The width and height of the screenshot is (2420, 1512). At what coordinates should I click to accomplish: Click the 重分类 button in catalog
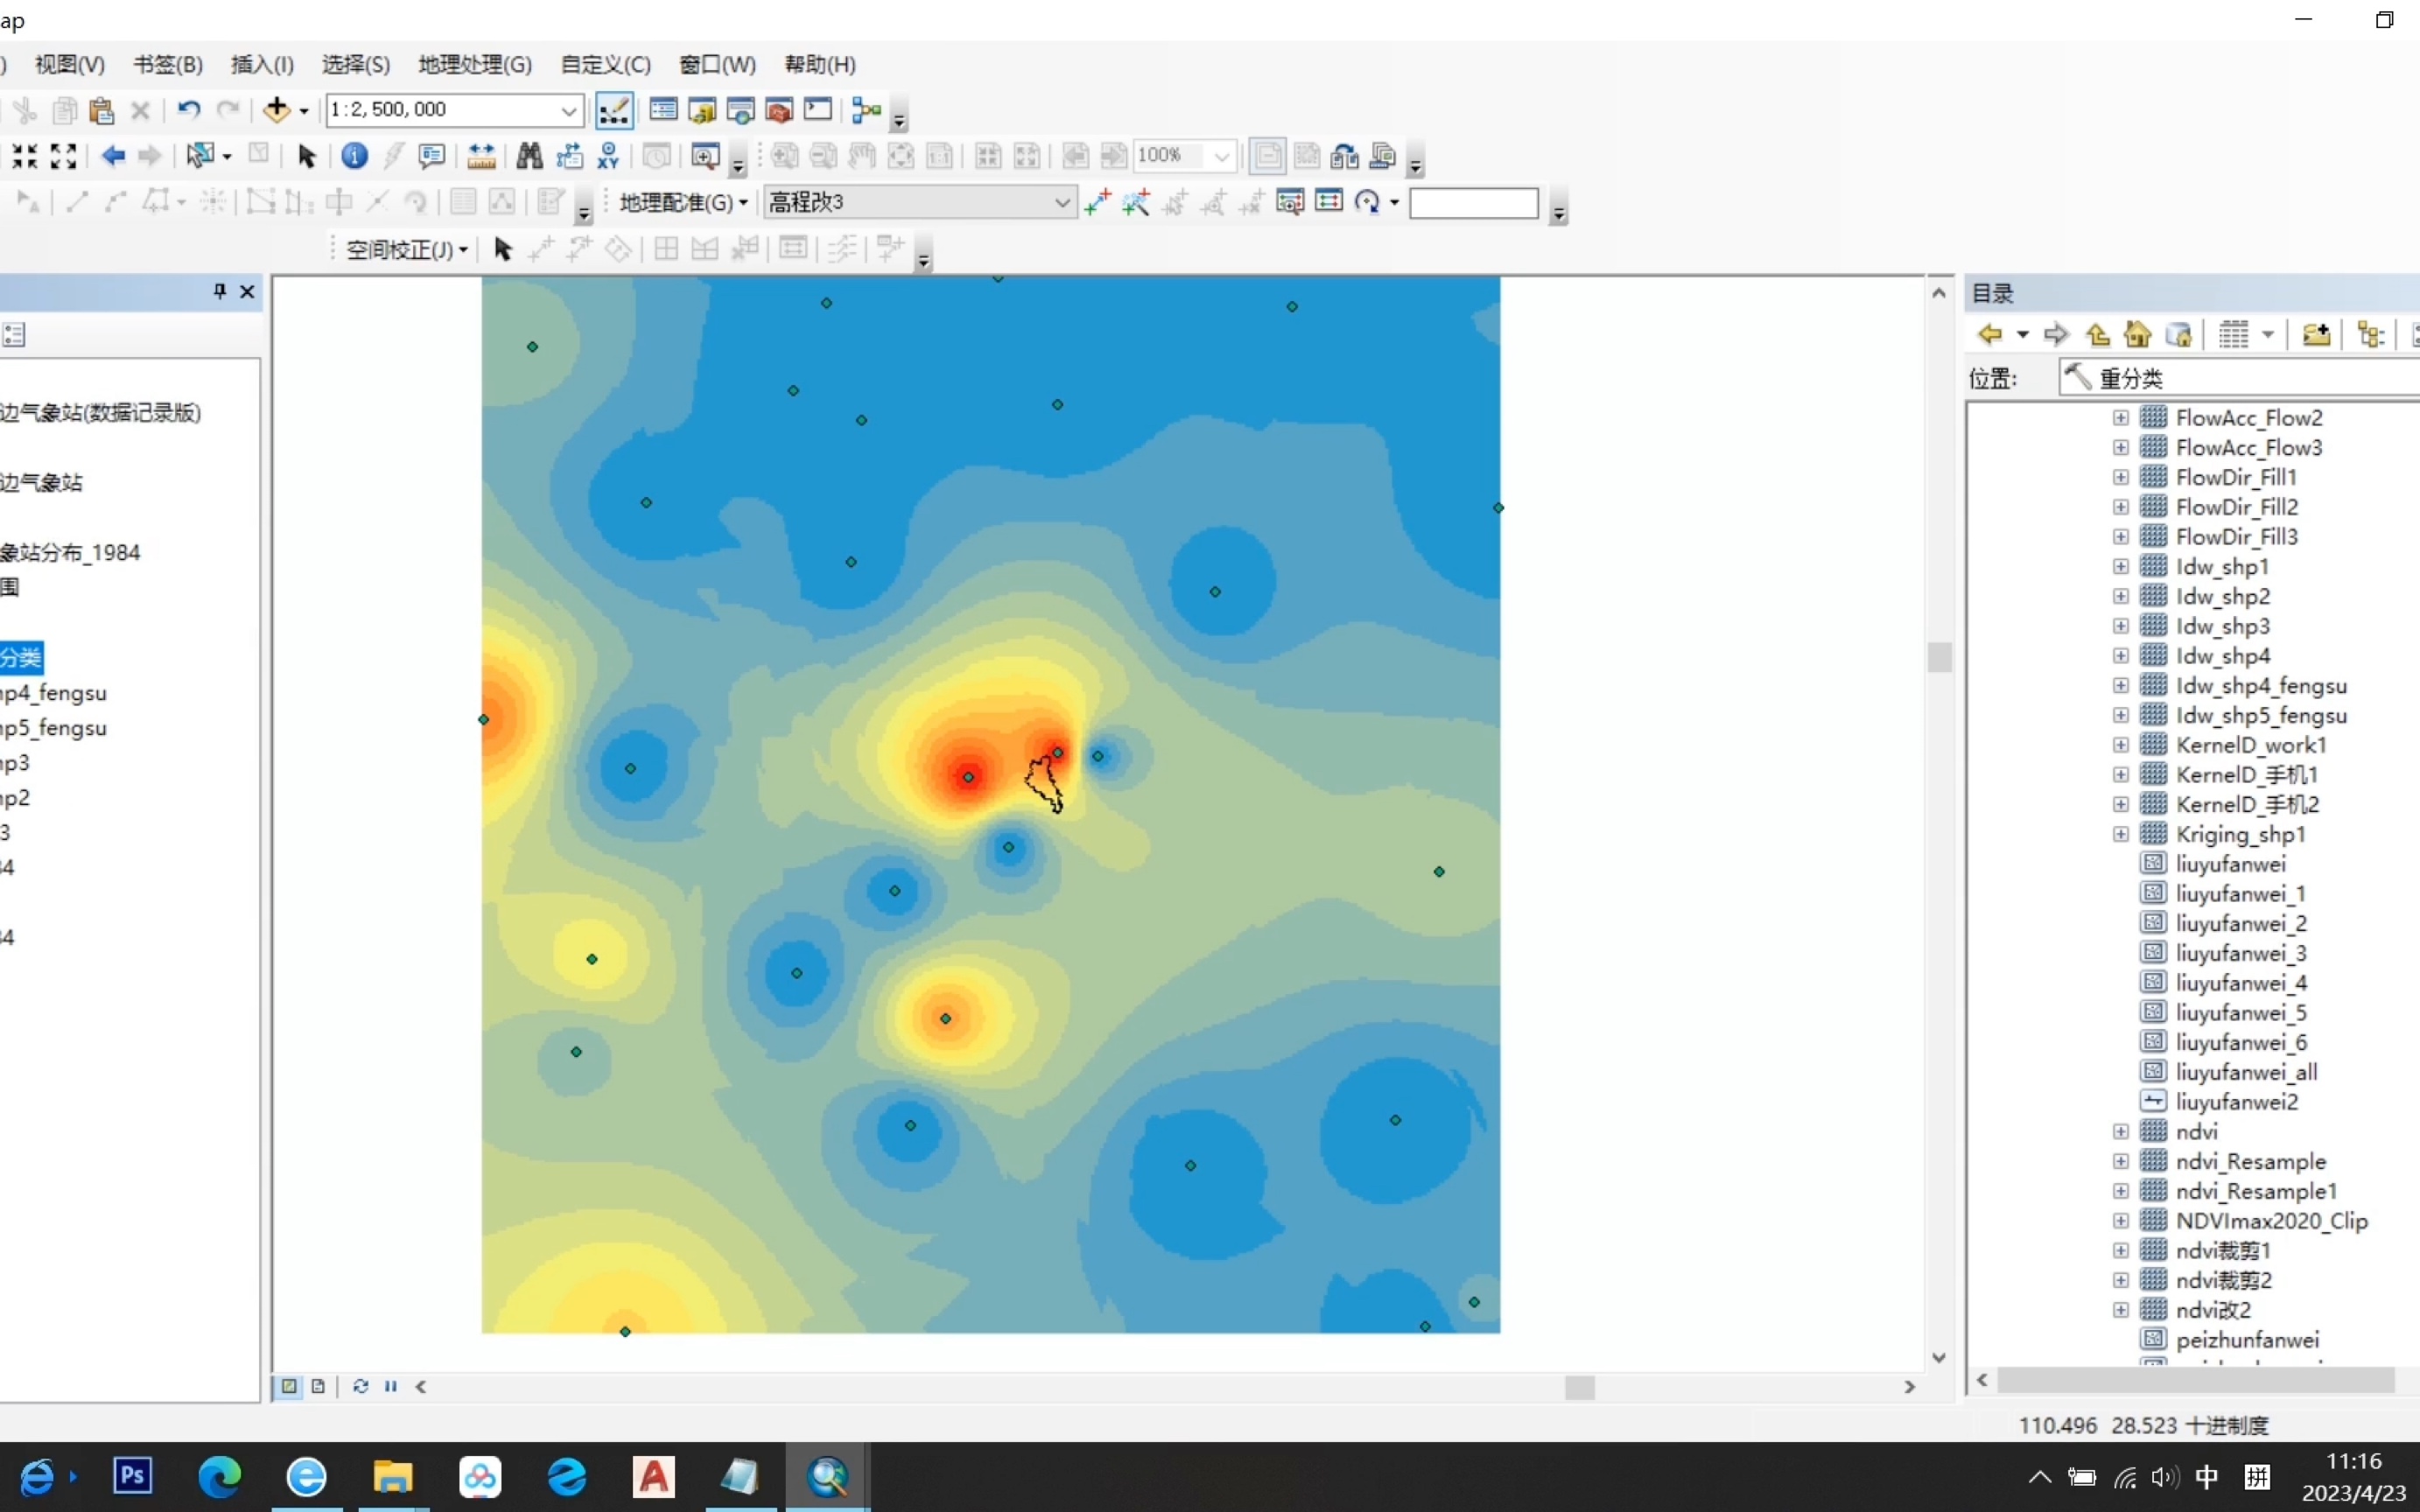(x=2128, y=378)
